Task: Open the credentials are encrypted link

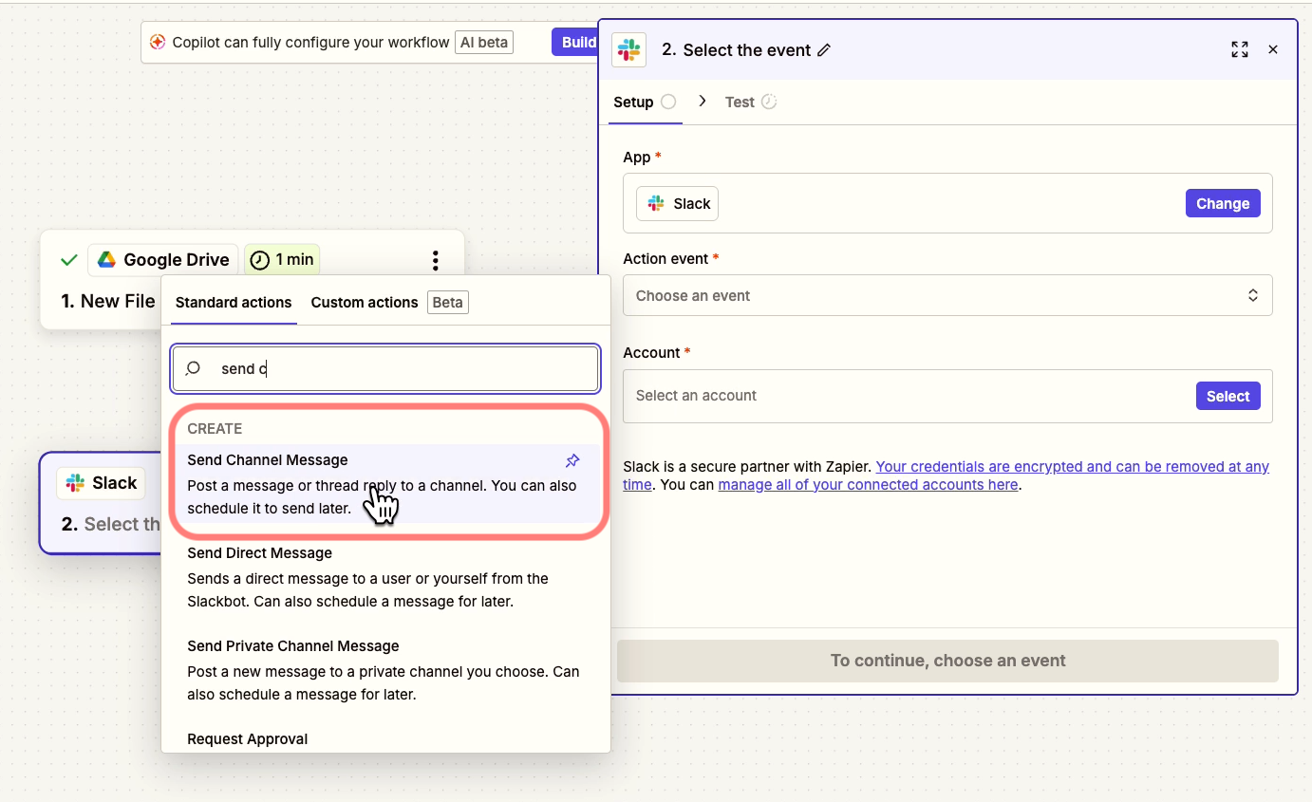Action: coord(1072,467)
